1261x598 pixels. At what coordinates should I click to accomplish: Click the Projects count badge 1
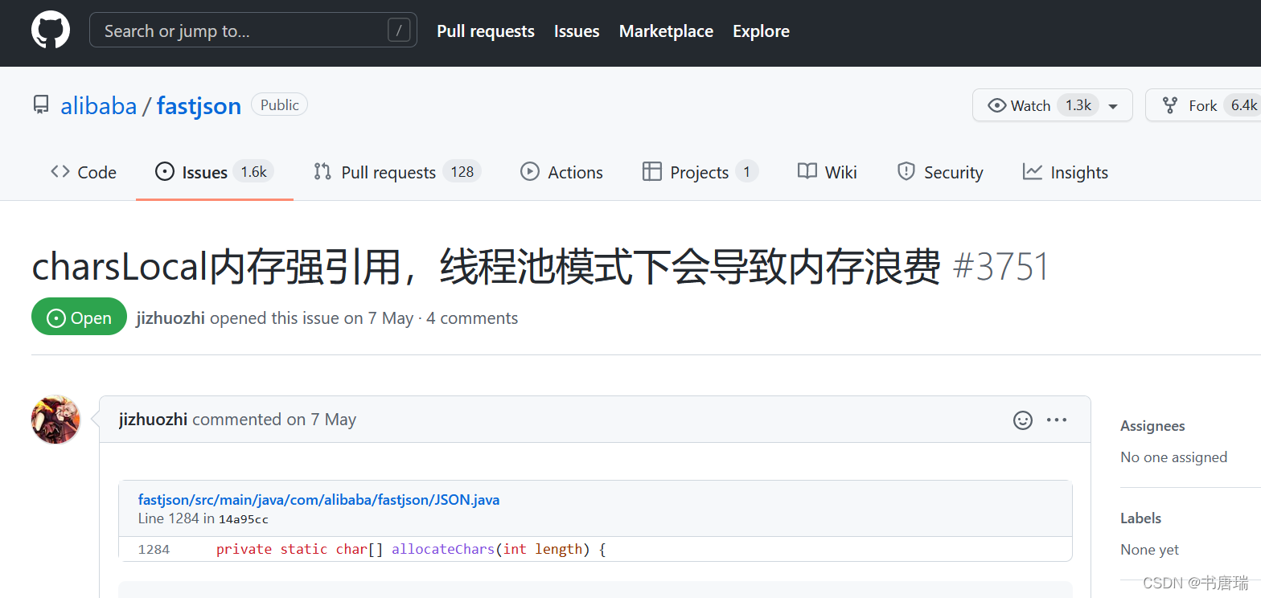pos(746,172)
